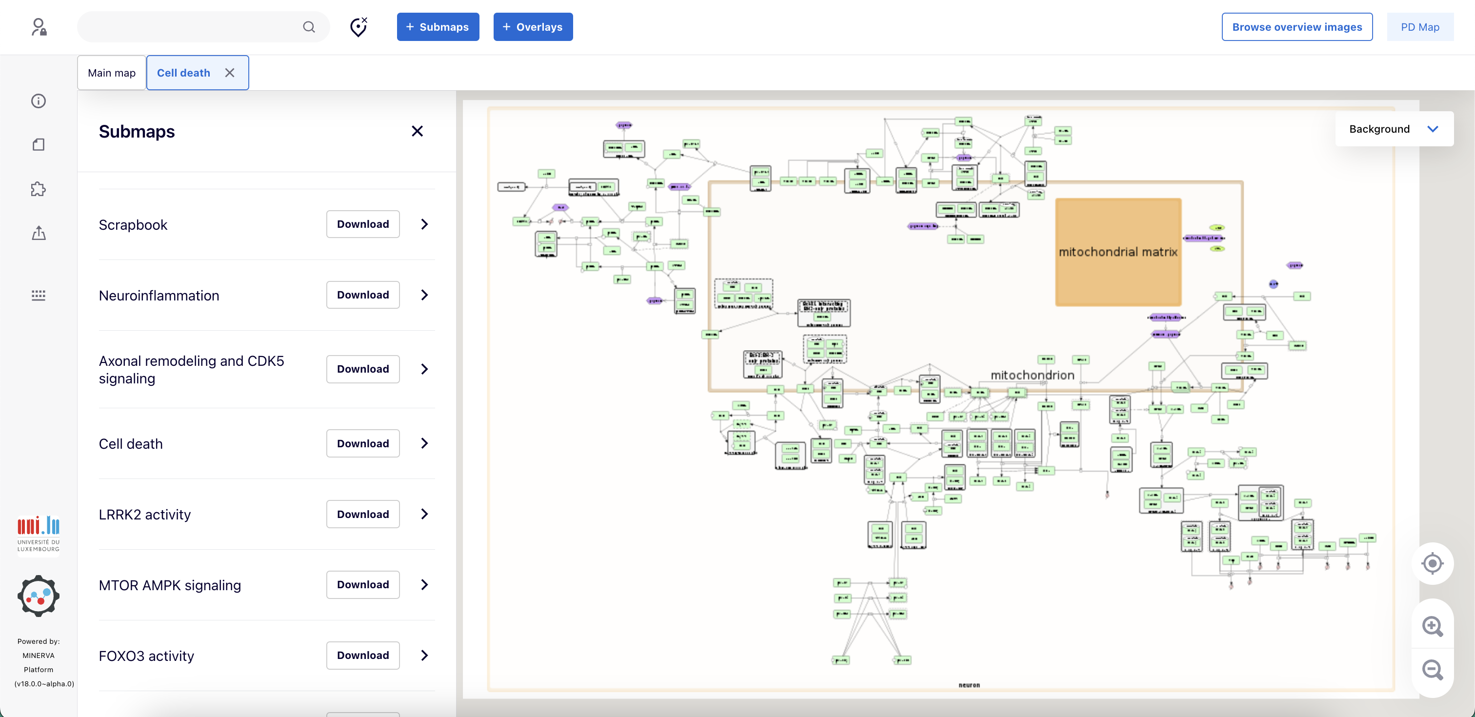Open the LRRK2 activity submap arrow

(x=424, y=514)
